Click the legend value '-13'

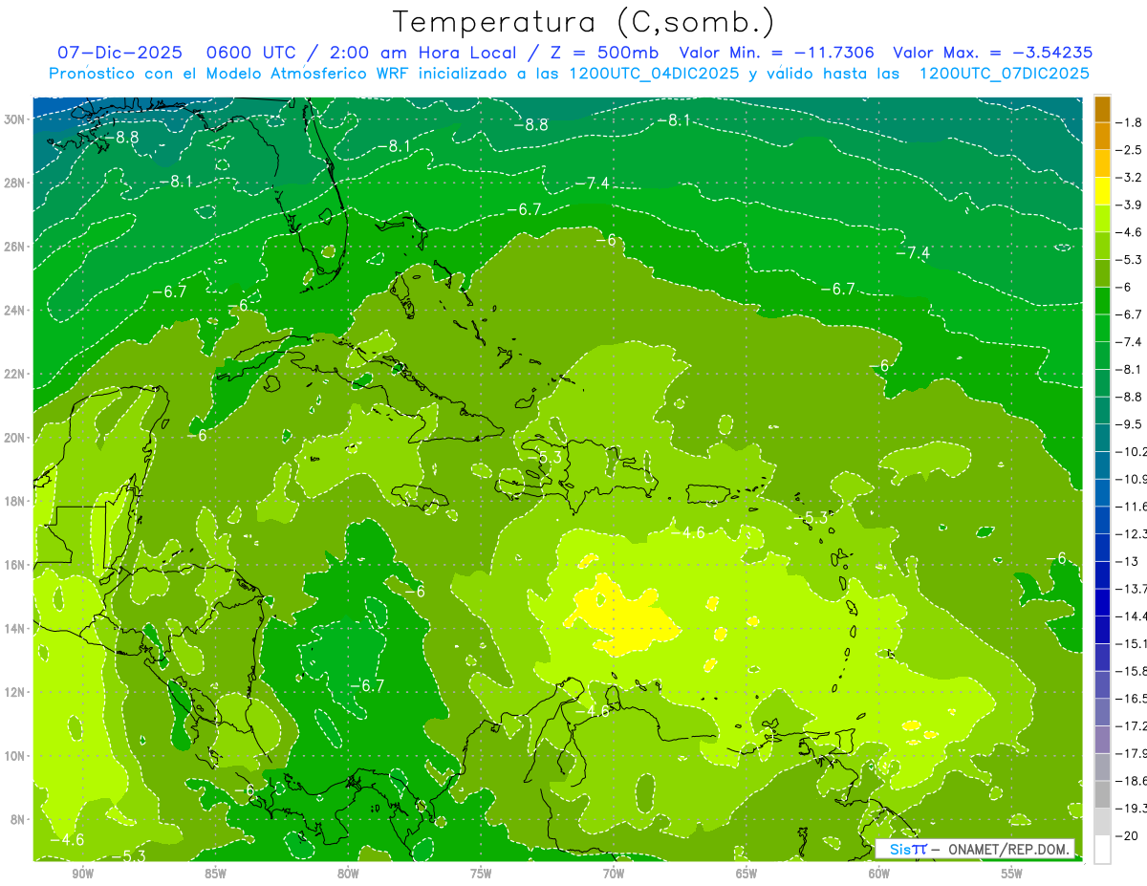pos(1127,561)
